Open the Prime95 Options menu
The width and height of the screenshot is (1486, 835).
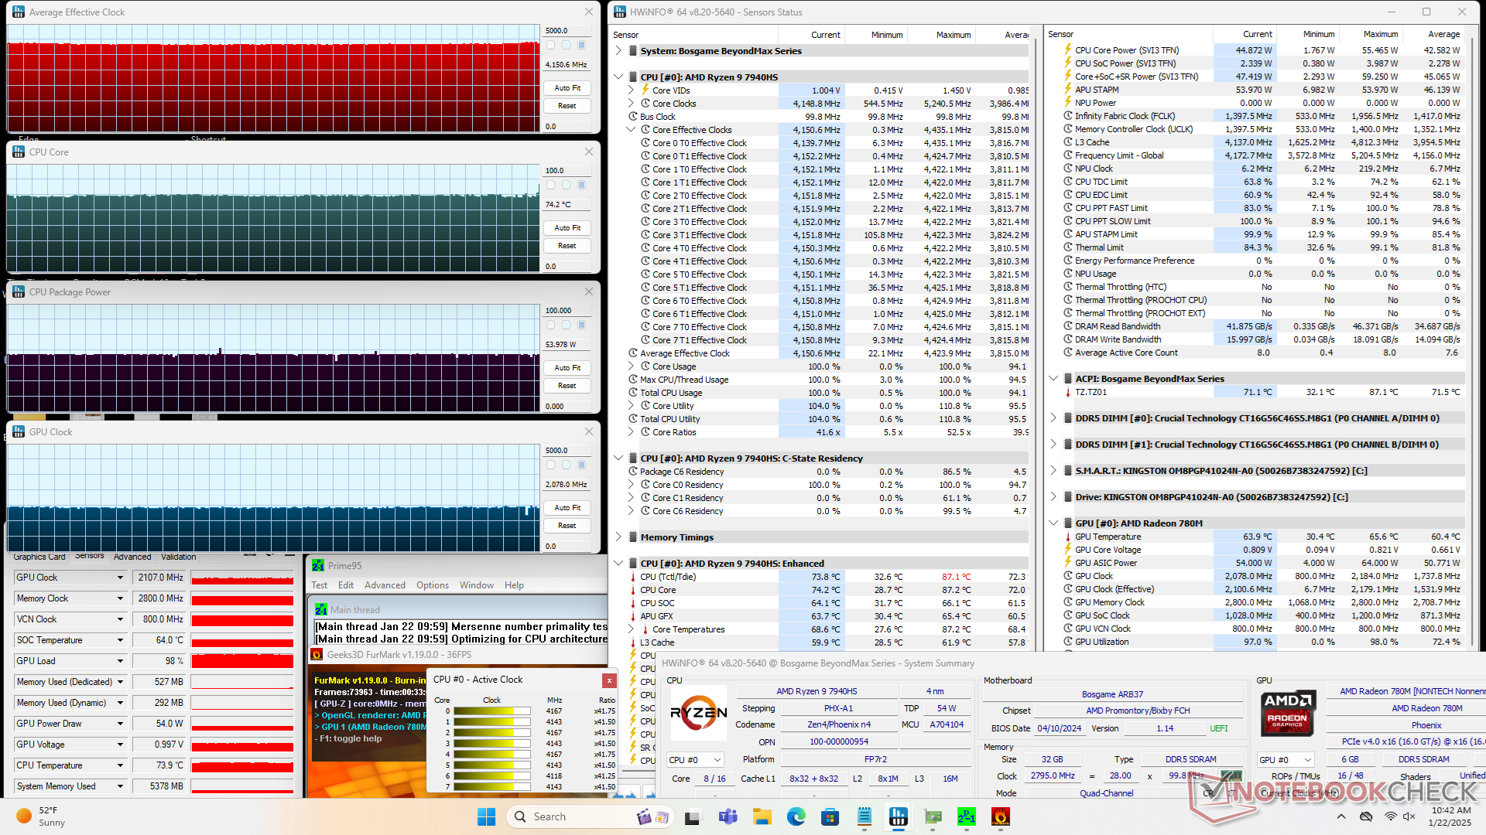tap(433, 585)
